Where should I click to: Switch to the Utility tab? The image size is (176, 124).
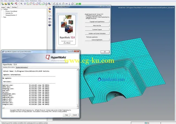8,7
